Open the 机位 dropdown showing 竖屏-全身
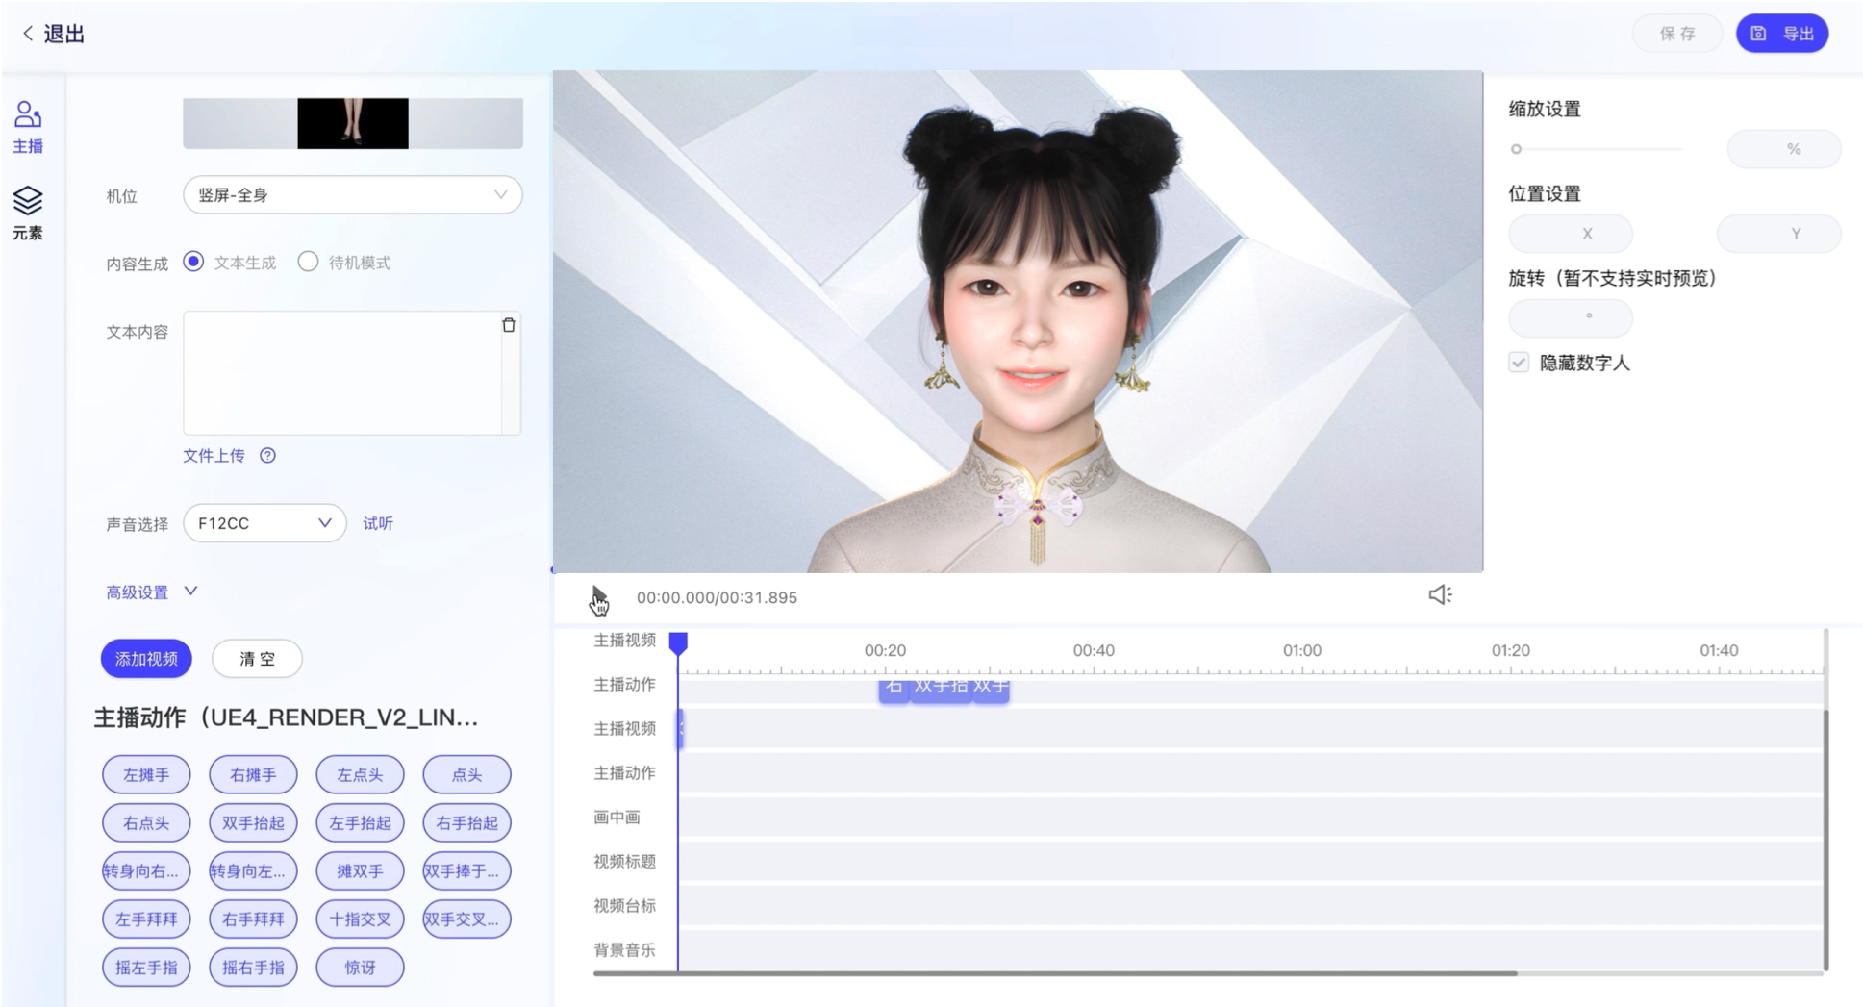Viewport: 1863px width, 1007px height. pos(352,195)
